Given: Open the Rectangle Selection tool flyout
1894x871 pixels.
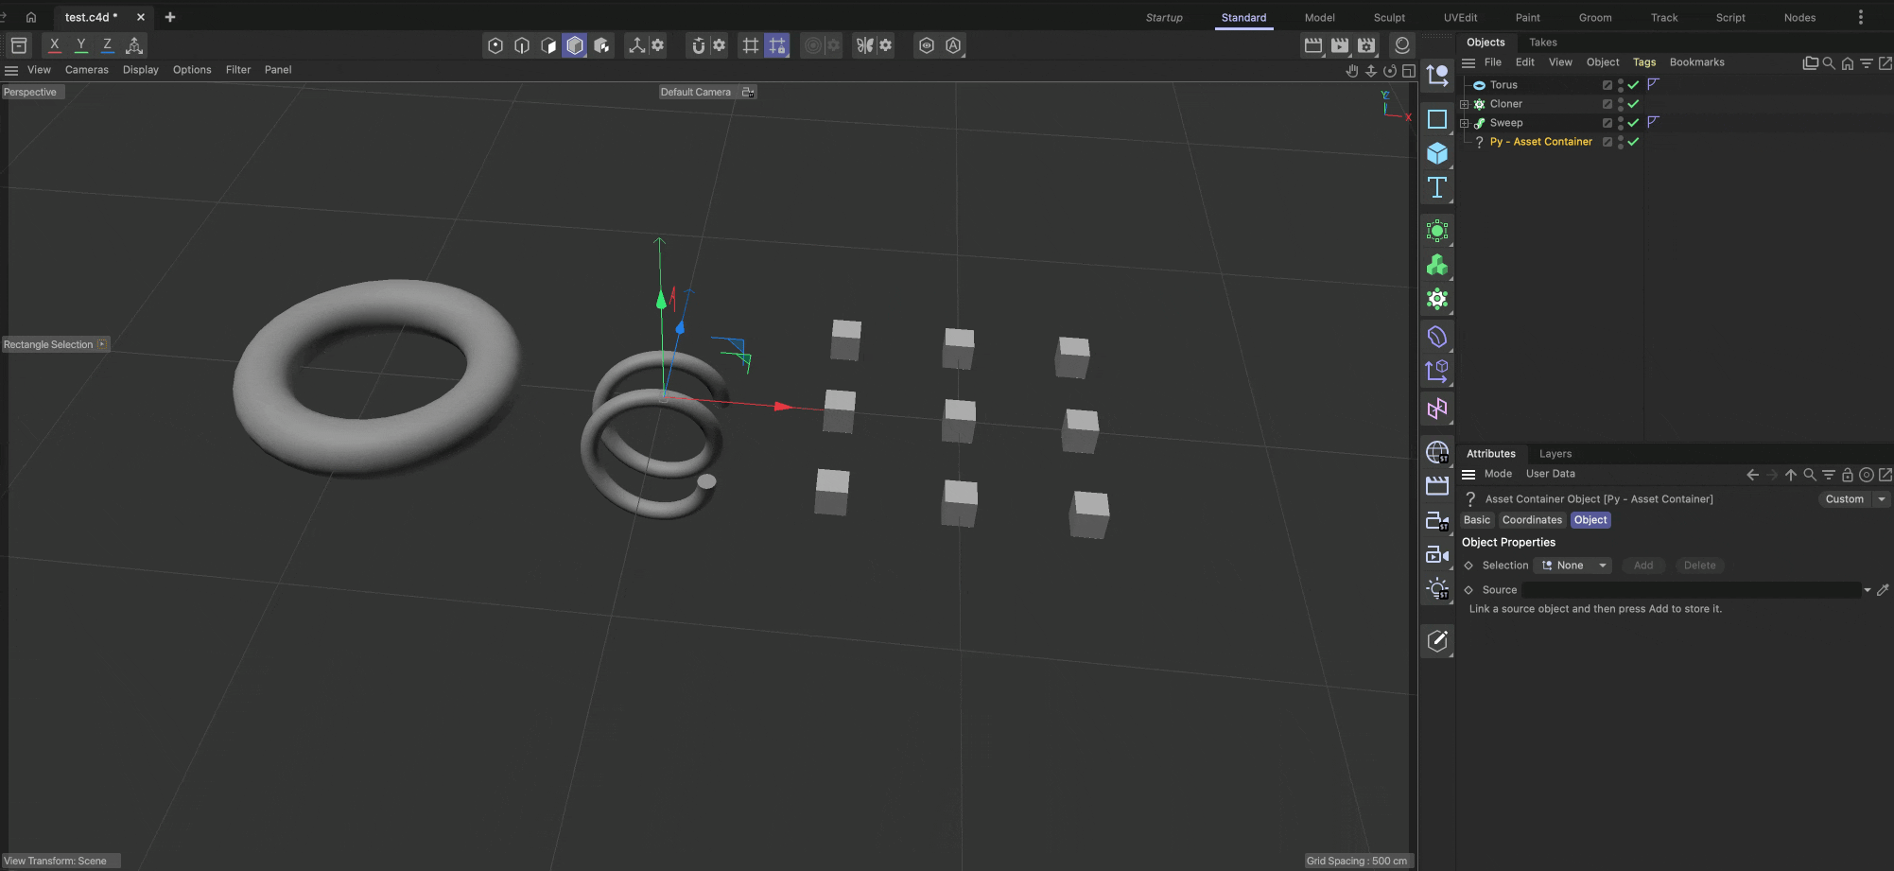Looking at the screenshot, I should tap(102, 344).
